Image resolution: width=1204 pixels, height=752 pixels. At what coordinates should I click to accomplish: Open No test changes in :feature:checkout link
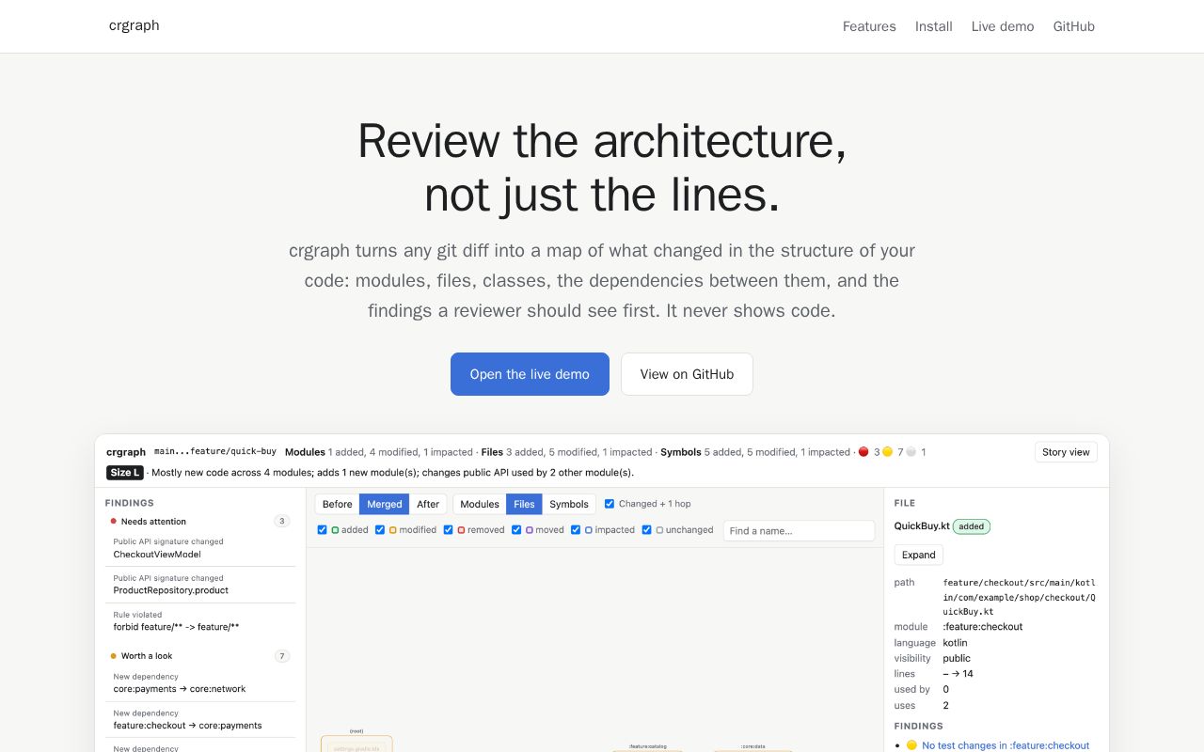pyautogui.click(x=1006, y=745)
